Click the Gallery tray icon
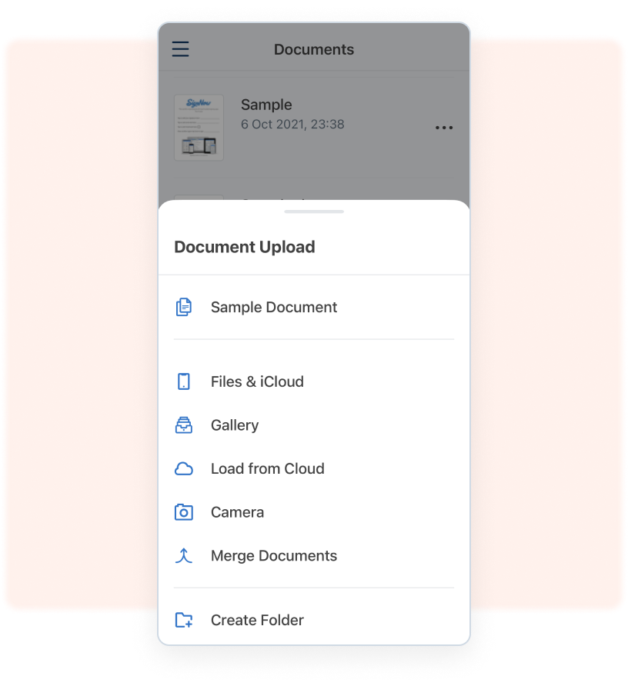Screen dimensions: 628x686 click(184, 425)
